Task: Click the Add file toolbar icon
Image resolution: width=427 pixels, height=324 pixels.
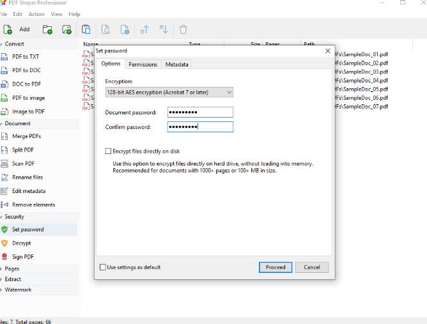Action: tap(8, 29)
